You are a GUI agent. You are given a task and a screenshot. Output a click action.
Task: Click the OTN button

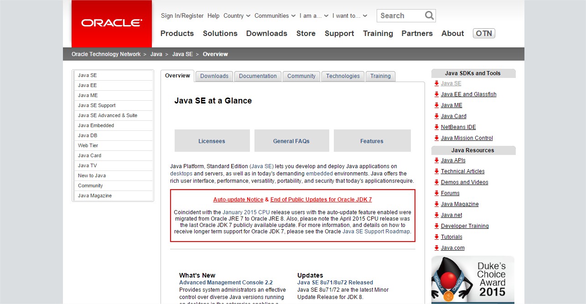[484, 33]
